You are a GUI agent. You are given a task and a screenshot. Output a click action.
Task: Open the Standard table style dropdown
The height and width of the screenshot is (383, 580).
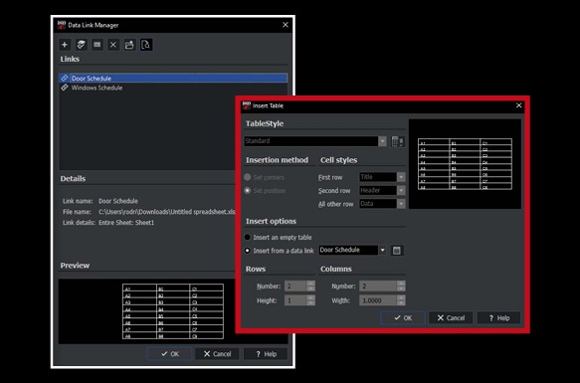click(x=382, y=141)
